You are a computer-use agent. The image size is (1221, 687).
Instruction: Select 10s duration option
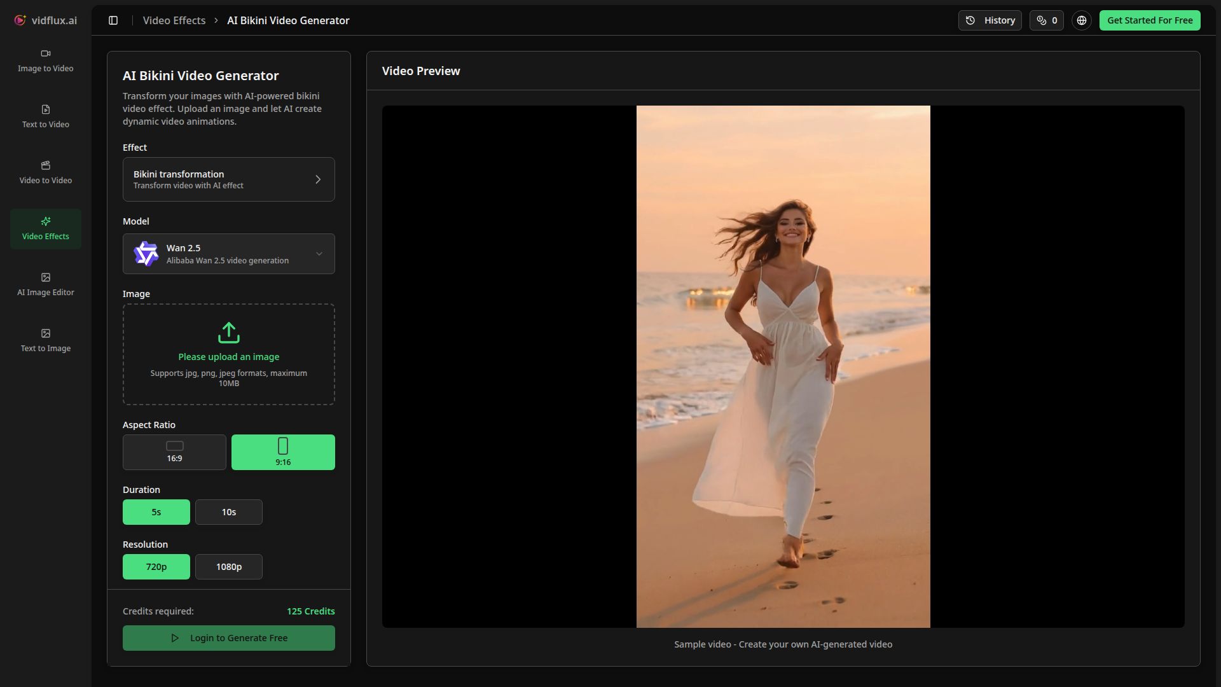(x=229, y=512)
